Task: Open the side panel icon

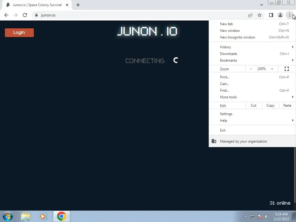Action: 271,15
